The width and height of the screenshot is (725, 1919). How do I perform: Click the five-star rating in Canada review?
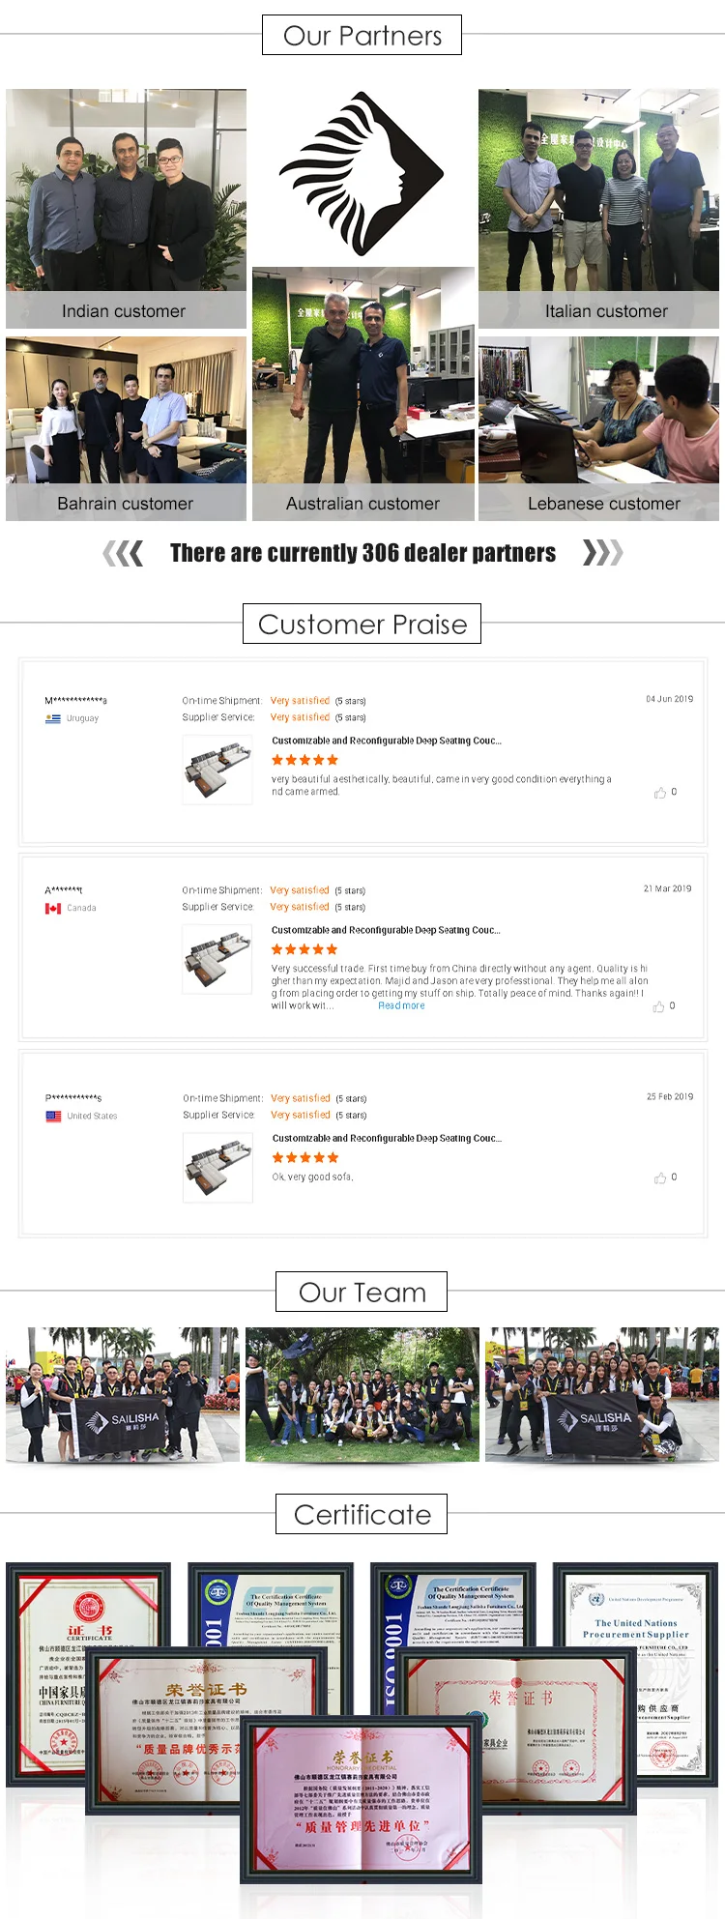304,949
